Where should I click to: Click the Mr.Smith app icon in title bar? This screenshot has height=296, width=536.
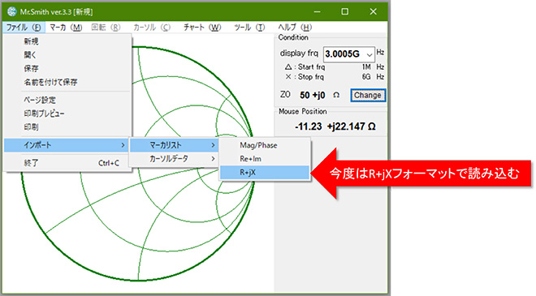click(12, 11)
